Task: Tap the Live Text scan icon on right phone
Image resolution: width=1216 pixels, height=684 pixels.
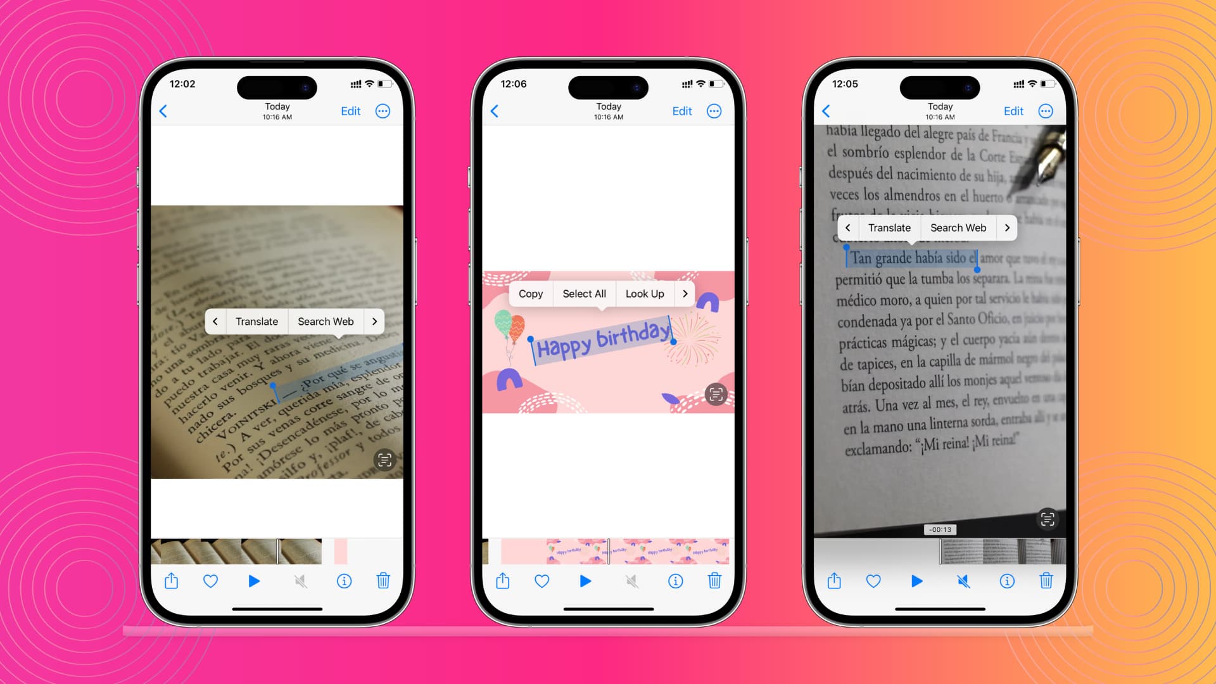Action: click(x=1046, y=519)
